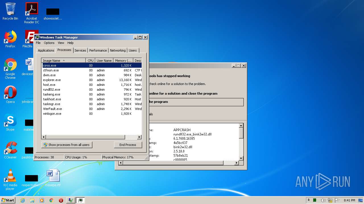Open the network status tray icon
This screenshot has width=364, height=204.
330,200
